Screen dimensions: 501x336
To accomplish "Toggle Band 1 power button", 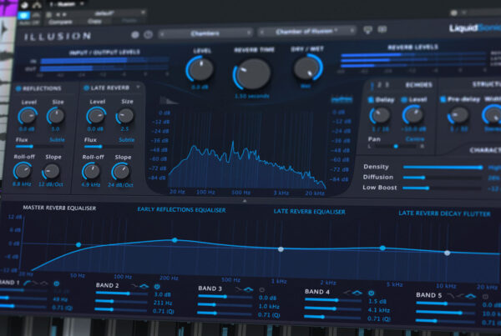I will pos(57,283).
